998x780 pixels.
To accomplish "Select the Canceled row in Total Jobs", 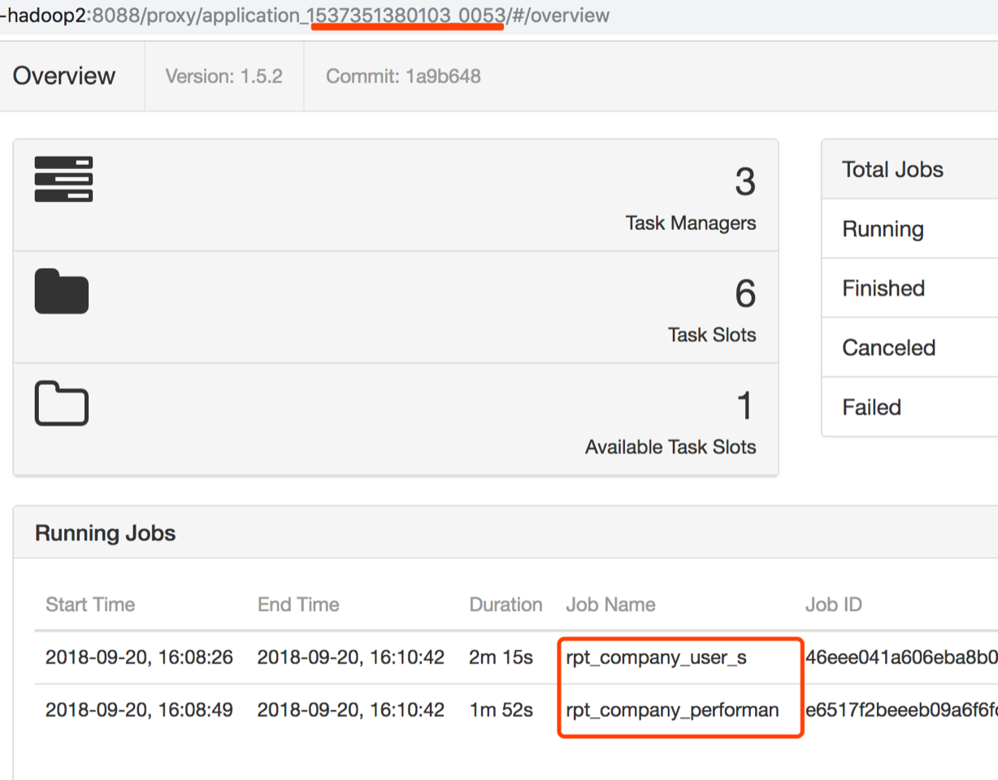I will point(888,348).
